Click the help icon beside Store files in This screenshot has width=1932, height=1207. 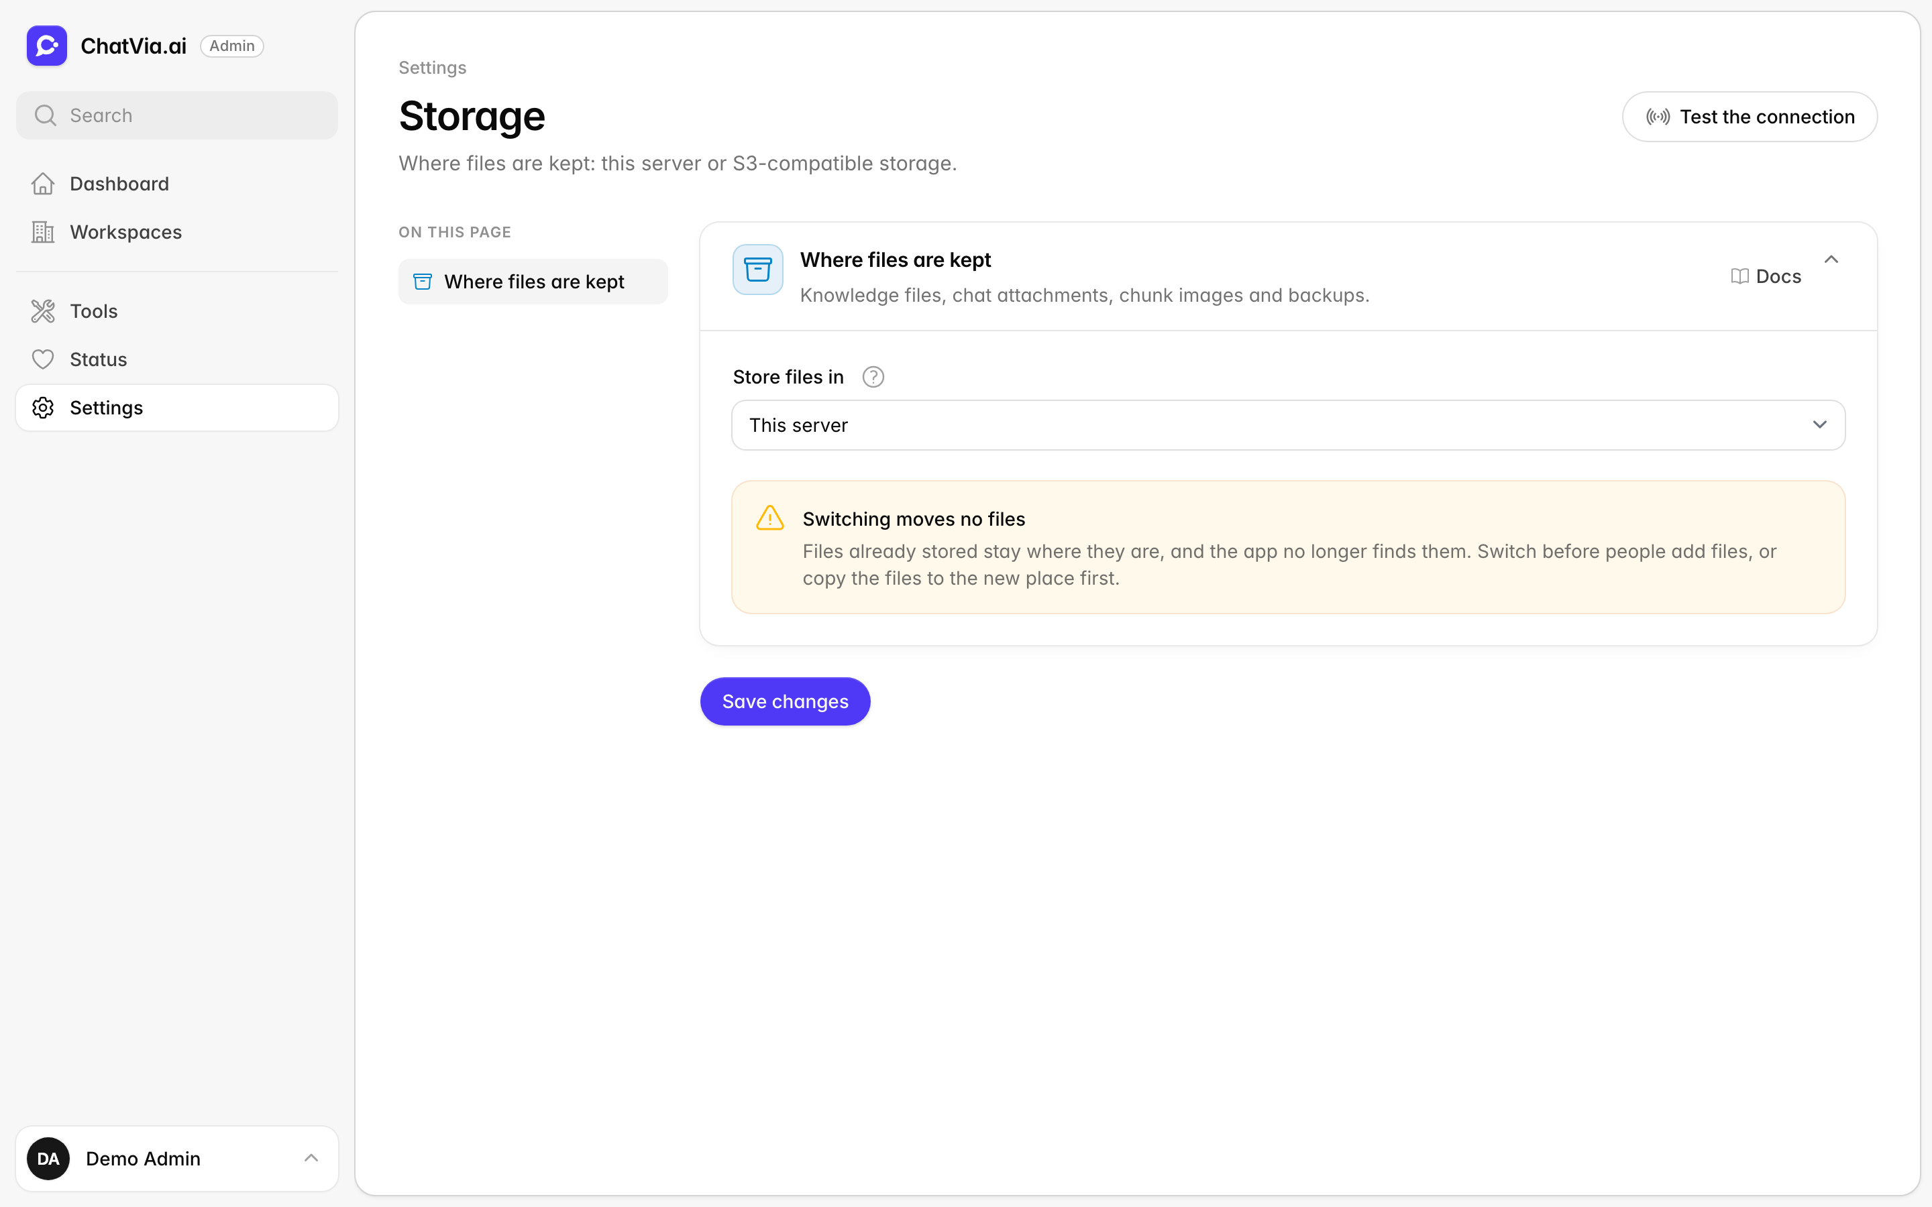(x=873, y=377)
